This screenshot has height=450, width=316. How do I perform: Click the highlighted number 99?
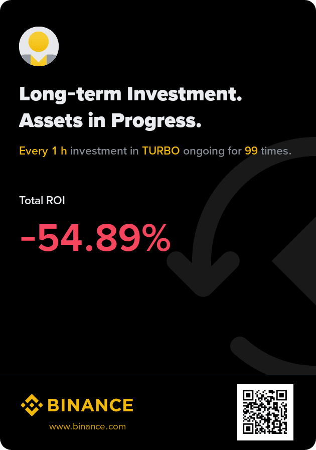click(x=251, y=151)
